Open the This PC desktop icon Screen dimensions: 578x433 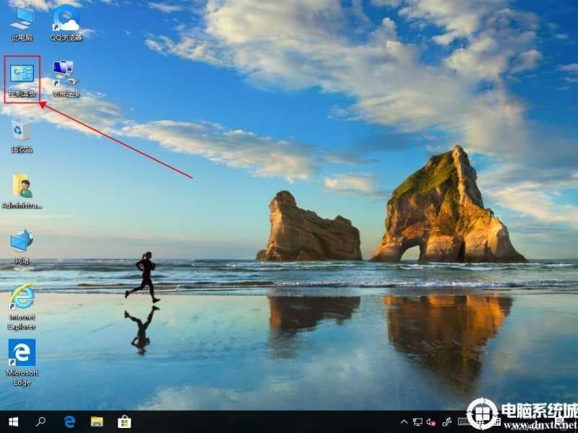tap(23, 18)
